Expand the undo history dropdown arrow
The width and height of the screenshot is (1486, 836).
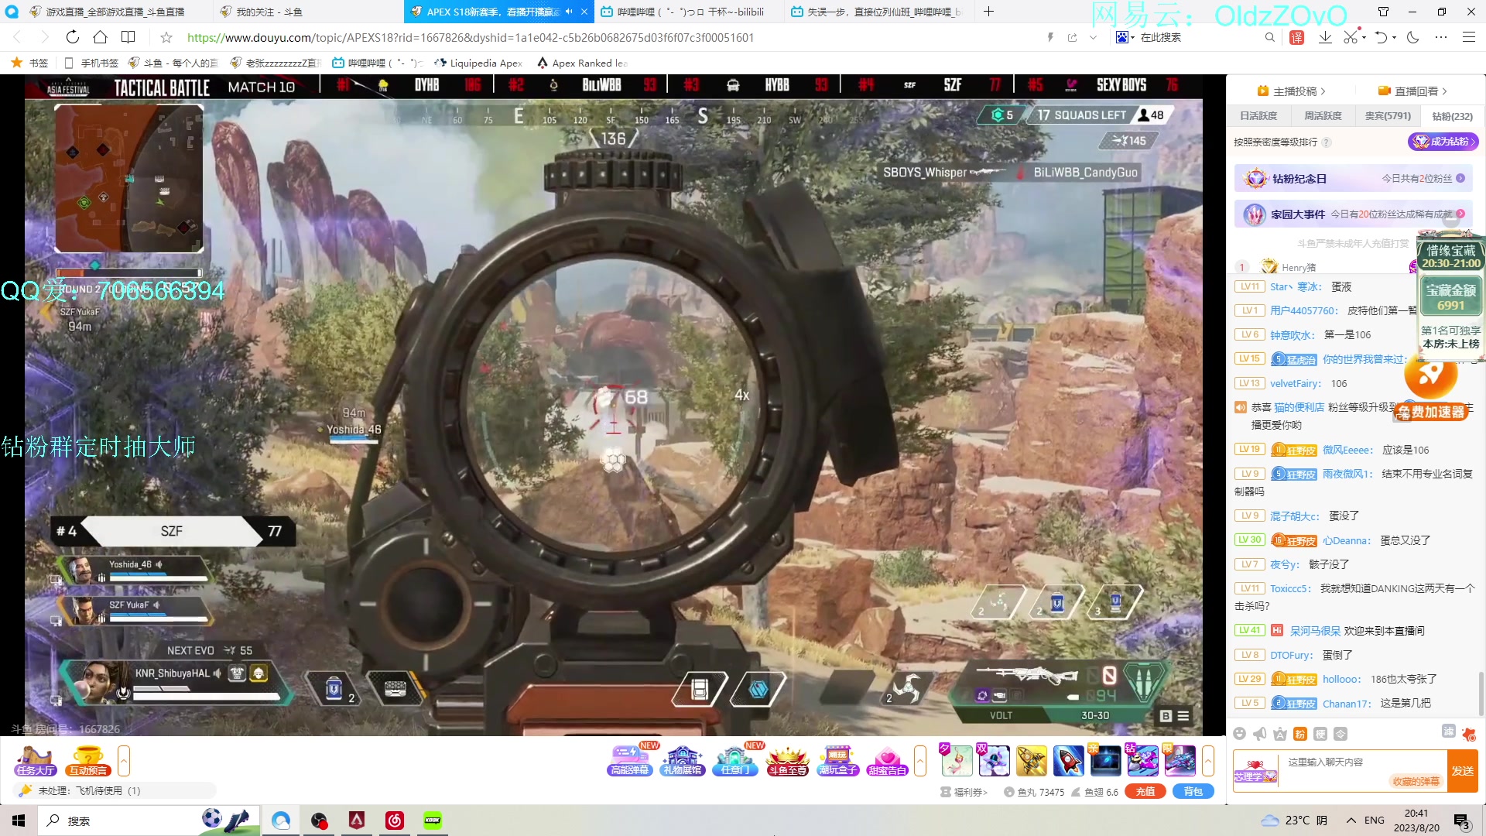[1394, 37]
